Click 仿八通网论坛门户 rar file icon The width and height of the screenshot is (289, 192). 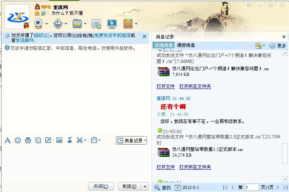pos(164,72)
